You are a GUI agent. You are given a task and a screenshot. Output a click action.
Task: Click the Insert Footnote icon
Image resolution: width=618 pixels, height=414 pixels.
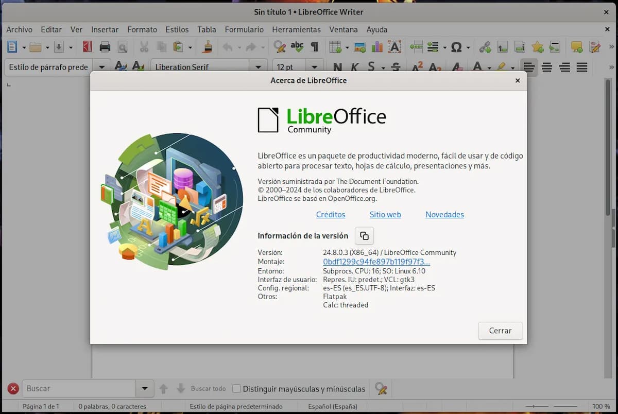503,47
